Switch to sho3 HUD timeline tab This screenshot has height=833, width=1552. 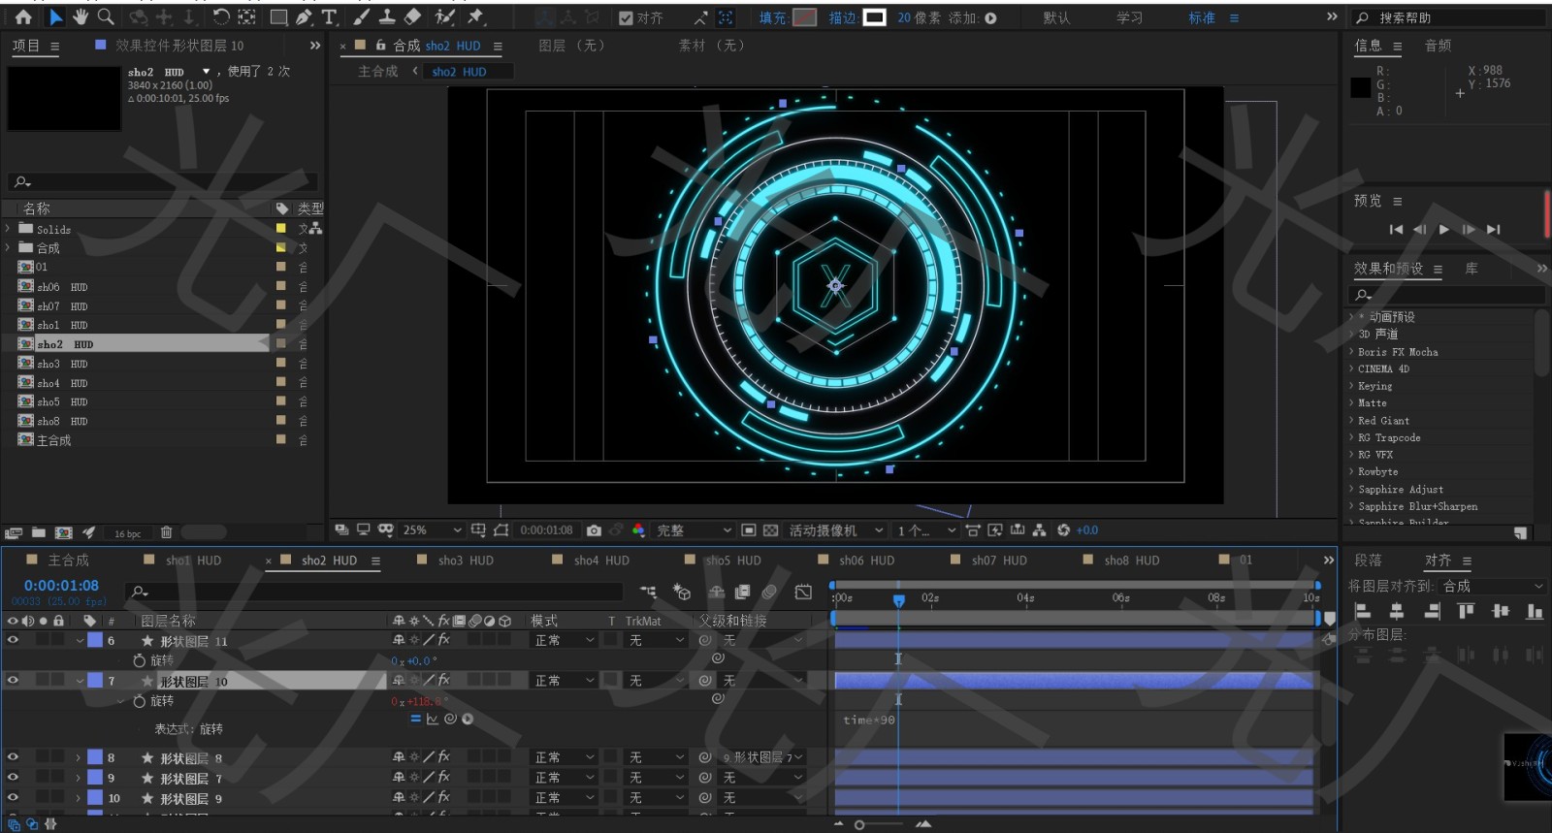[x=465, y=561]
